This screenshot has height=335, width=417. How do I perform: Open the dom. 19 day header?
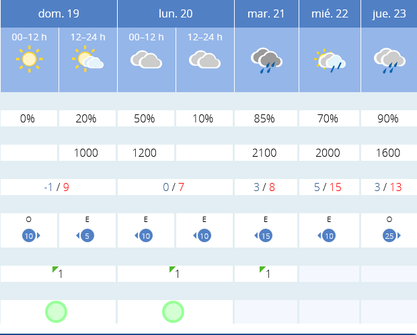click(59, 13)
